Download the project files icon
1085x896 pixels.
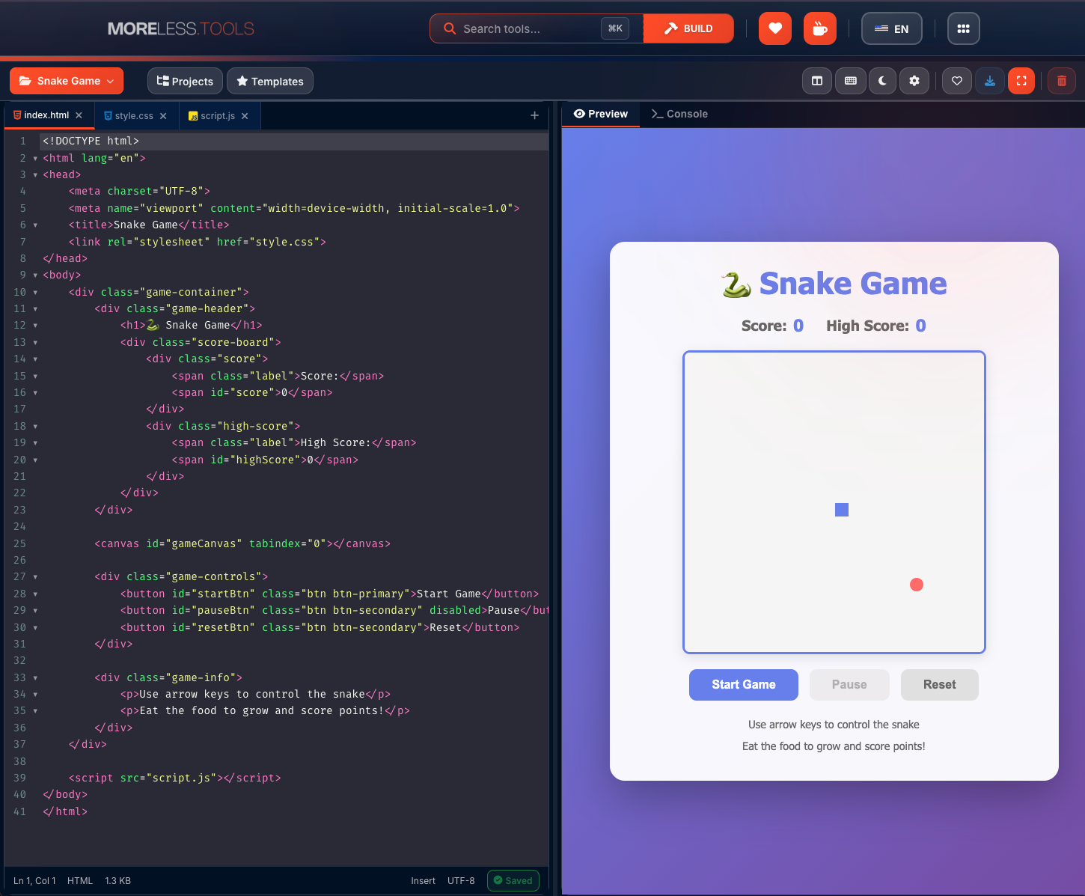990,81
